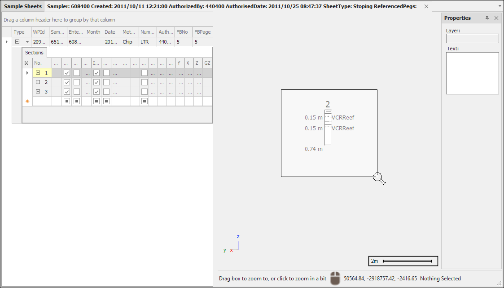Pin the Properties panel
Viewport: 504px width, 288px height.
click(x=487, y=18)
